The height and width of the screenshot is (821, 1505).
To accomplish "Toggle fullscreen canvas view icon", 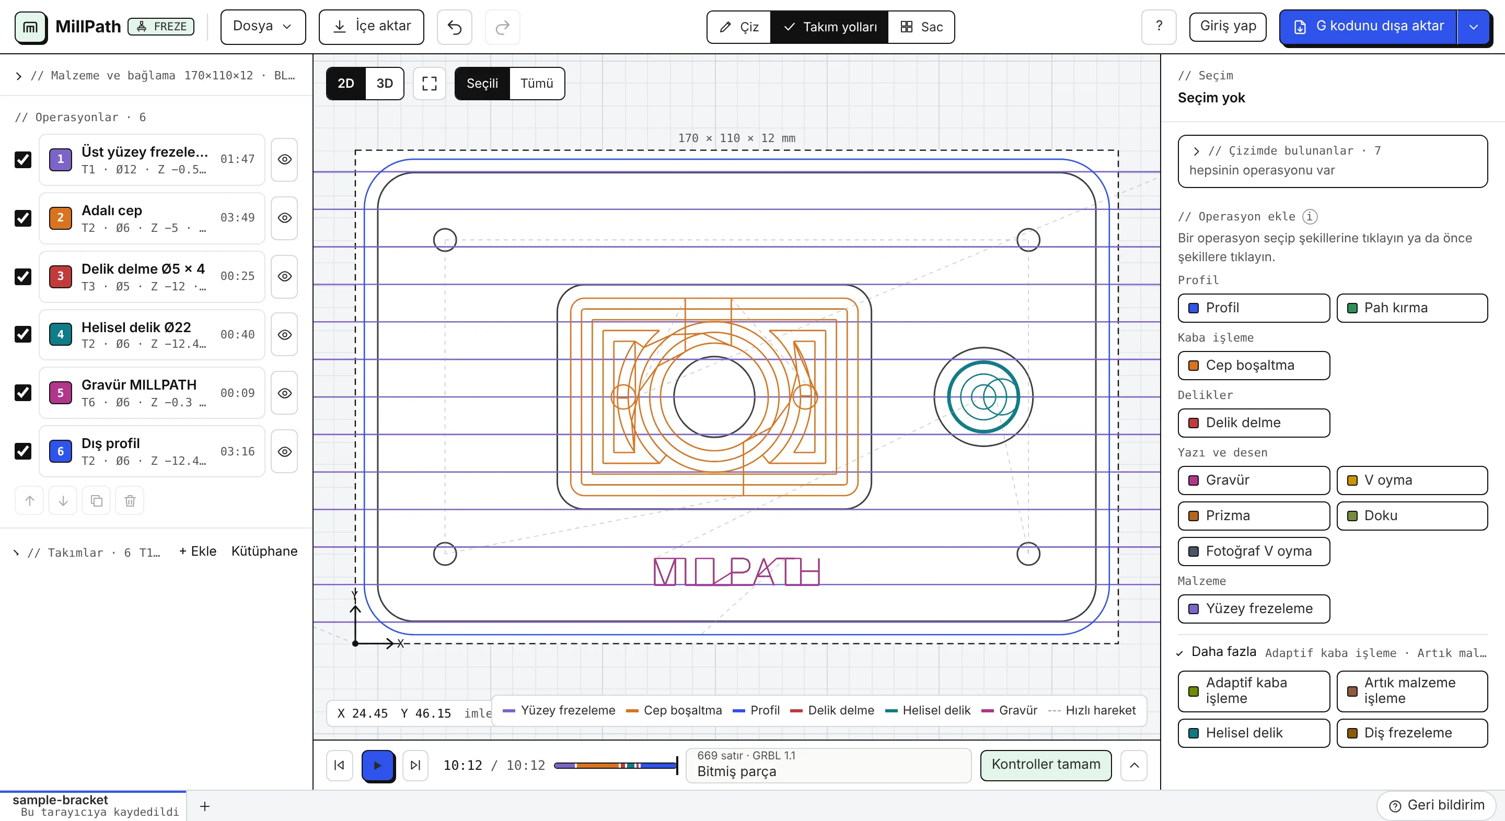I will [430, 84].
